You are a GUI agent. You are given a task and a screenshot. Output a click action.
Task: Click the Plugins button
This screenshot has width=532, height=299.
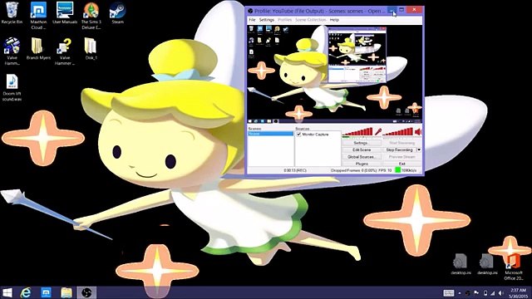point(361,164)
